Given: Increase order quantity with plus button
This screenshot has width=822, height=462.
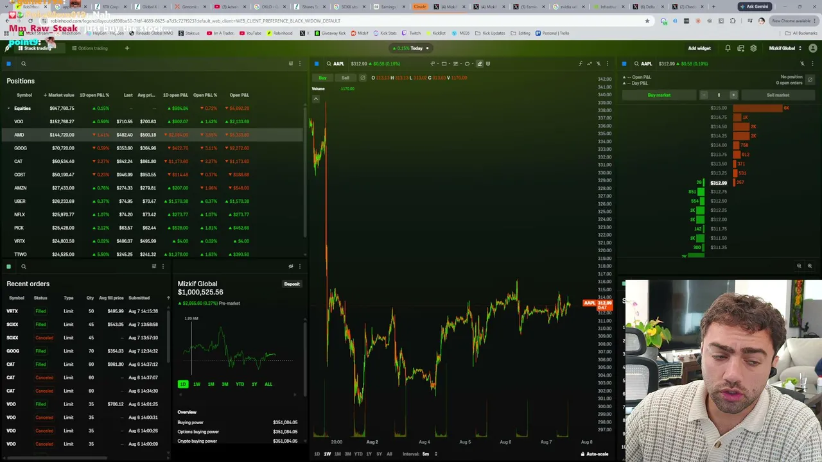Looking at the screenshot, I should point(733,95).
